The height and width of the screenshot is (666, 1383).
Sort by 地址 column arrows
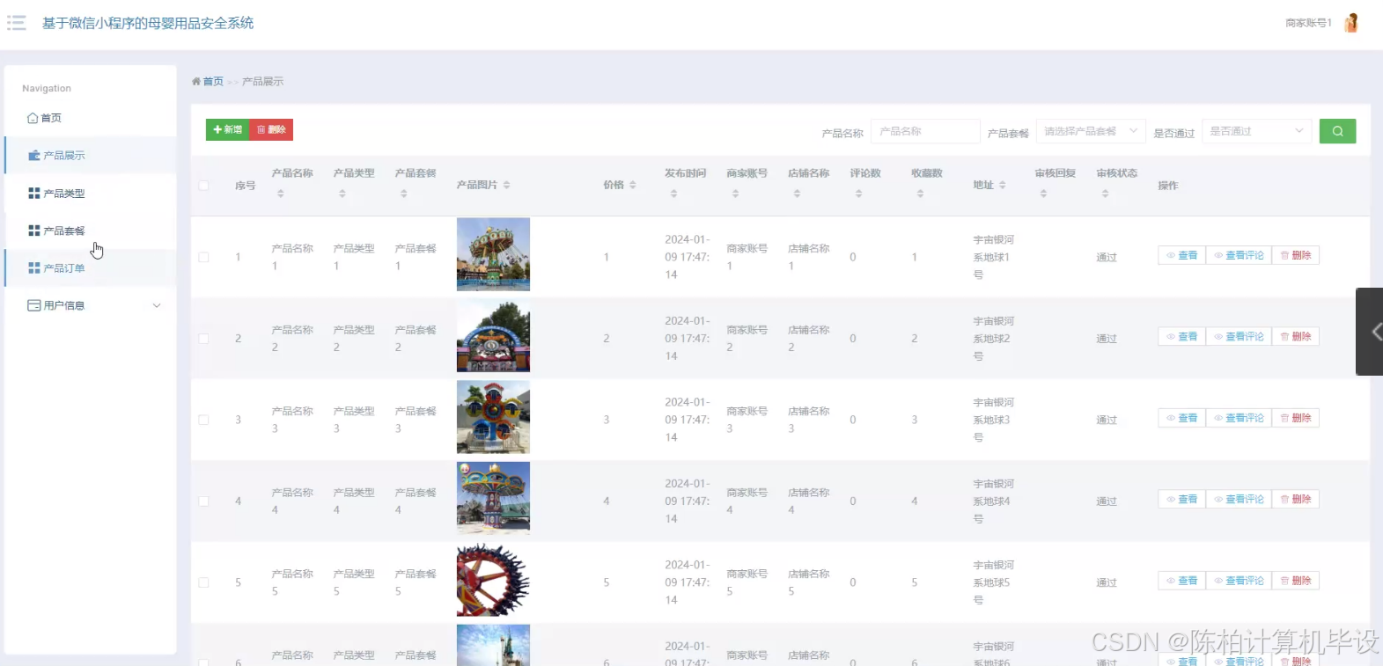pos(1002,185)
